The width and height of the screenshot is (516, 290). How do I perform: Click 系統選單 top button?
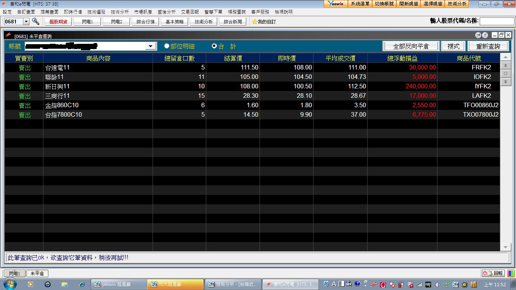pos(360,4)
